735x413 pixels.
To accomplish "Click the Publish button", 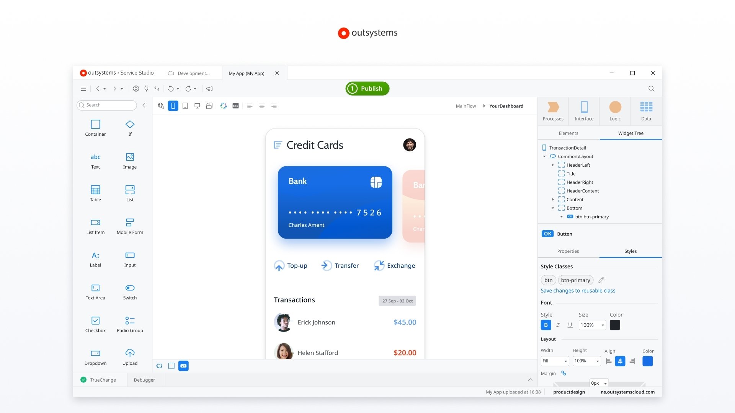I will coord(367,88).
